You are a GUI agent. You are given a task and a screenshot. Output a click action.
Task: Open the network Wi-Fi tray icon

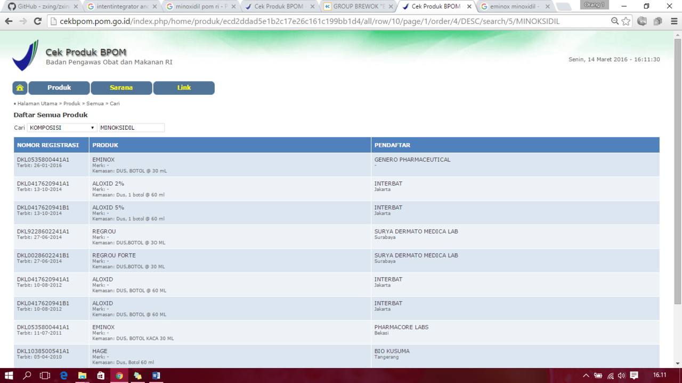click(x=610, y=376)
